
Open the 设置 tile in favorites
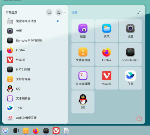tap(130, 31)
